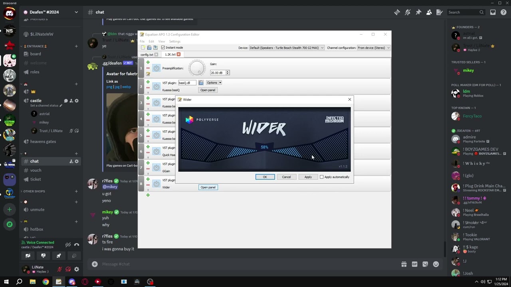Add a server with plus icon
This screenshot has width=511, height=287.
[x=10, y=209]
